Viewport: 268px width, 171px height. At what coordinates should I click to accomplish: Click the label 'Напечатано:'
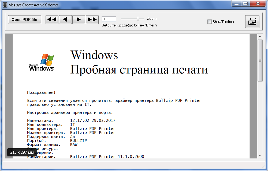click(x=40, y=121)
